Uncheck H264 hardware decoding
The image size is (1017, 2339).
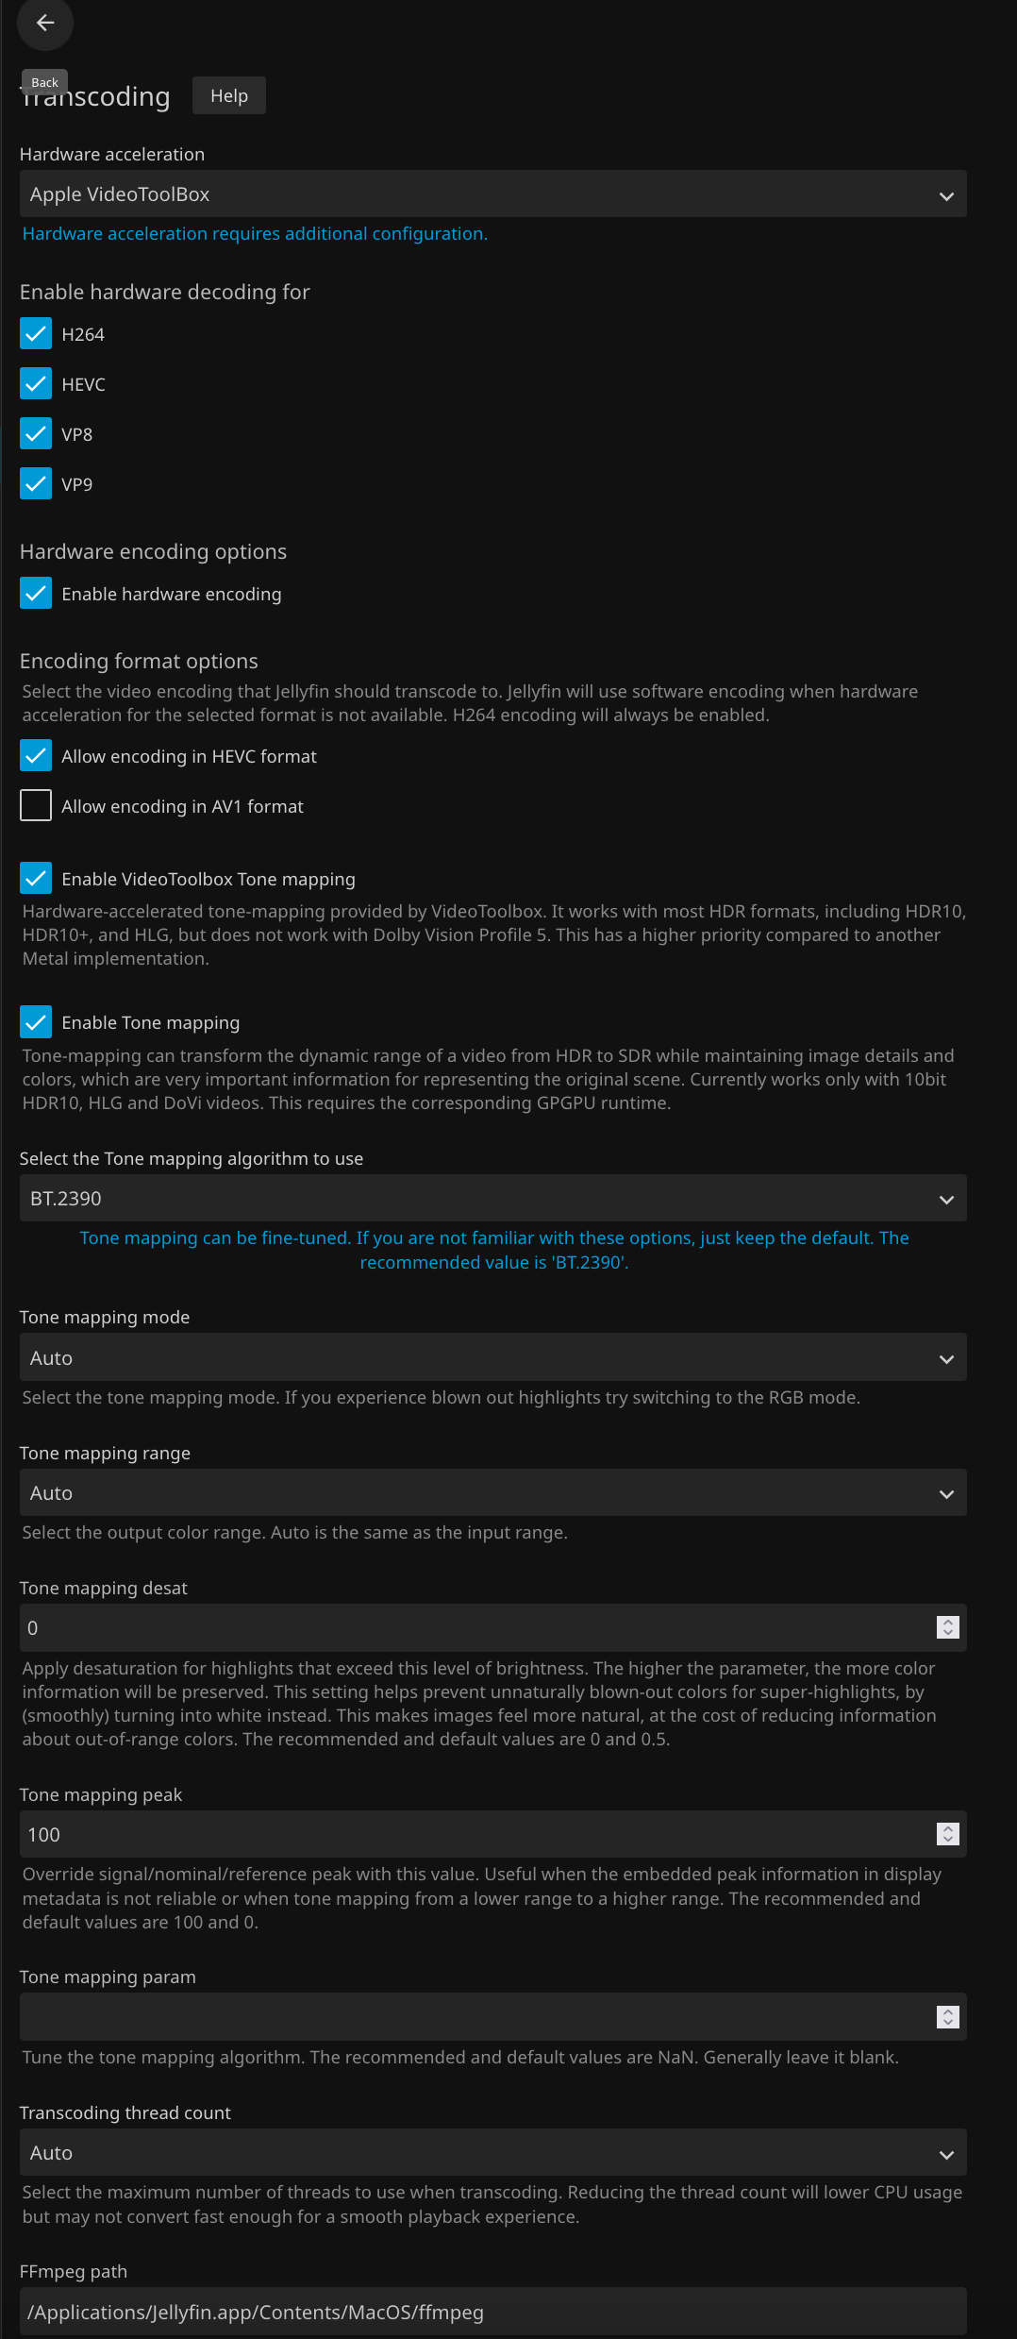[36, 334]
